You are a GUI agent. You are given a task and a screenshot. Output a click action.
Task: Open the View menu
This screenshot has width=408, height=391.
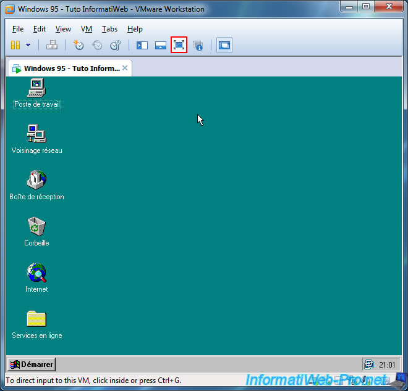(x=63, y=29)
